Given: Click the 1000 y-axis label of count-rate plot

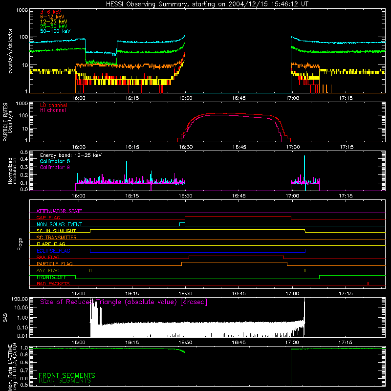Looking at the screenshot, I should pos(22,10).
